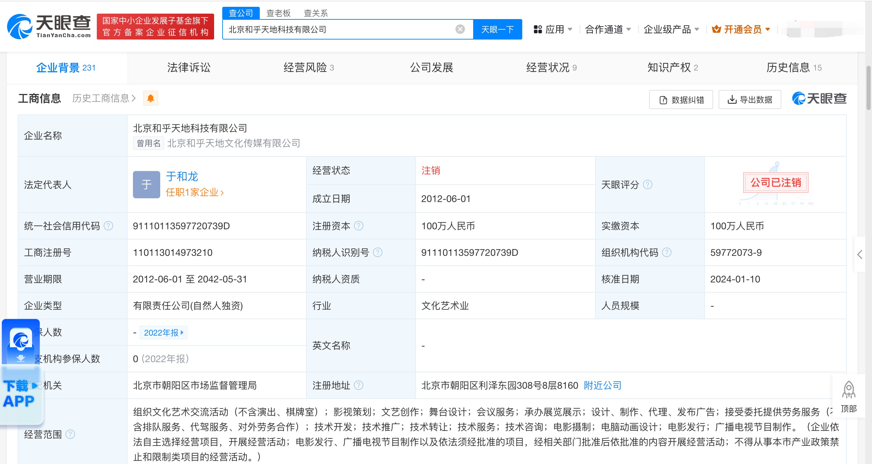The image size is (872, 464).
Task: Open the 历史信息 tab
Action: (794, 67)
